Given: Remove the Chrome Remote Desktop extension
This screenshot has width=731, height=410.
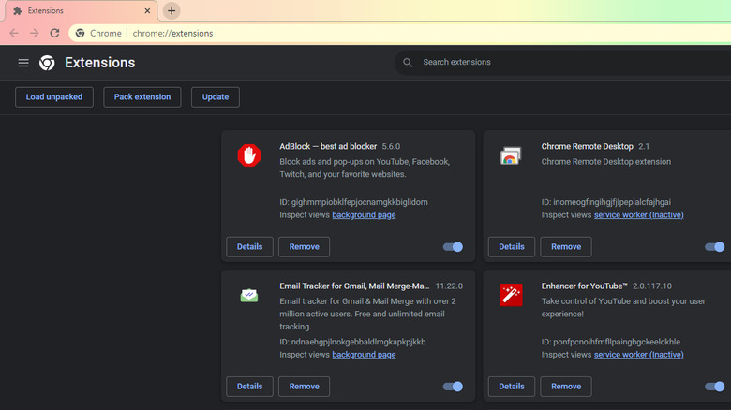Looking at the screenshot, I should click(566, 247).
